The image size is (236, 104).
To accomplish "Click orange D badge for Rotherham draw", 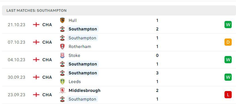I will pyautogui.click(x=228, y=42).
